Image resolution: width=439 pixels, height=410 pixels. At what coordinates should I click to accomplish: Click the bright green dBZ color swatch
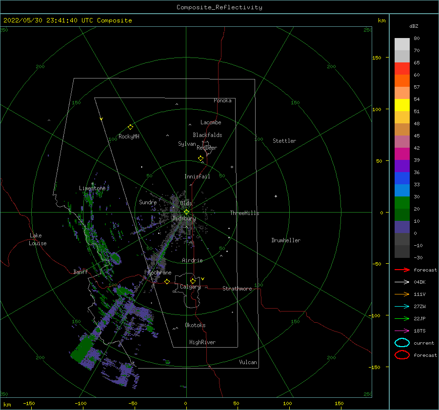click(402, 203)
